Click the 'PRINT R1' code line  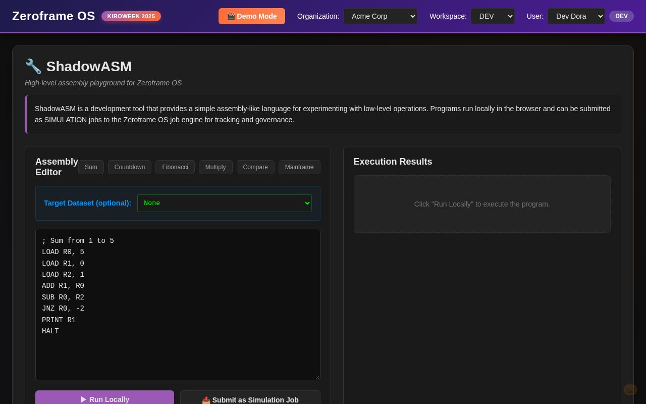(59, 320)
